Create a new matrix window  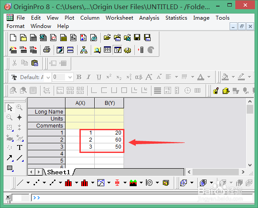(63, 38)
